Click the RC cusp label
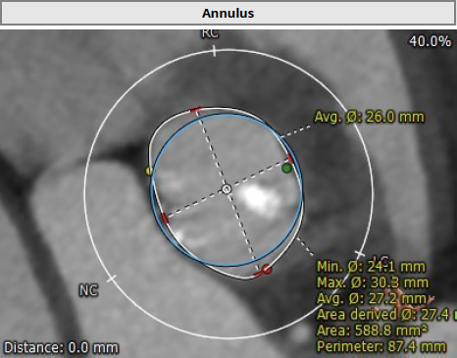The image size is (457, 358). pyautogui.click(x=210, y=33)
